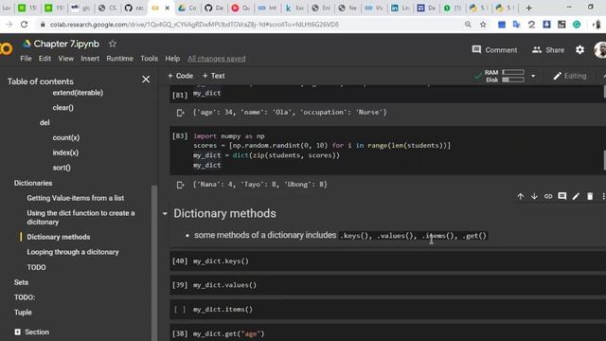Go to extend(iterable) in contents
Viewport: 606px width, 341px height.
78,93
